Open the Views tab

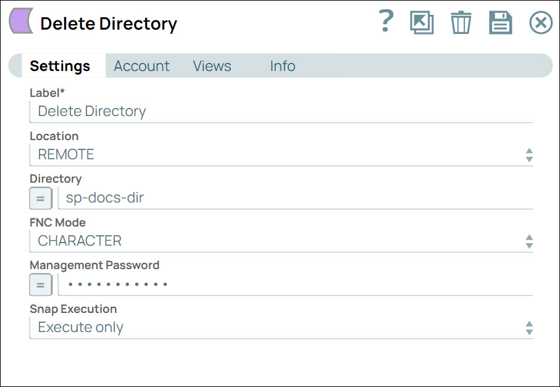pyautogui.click(x=212, y=65)
